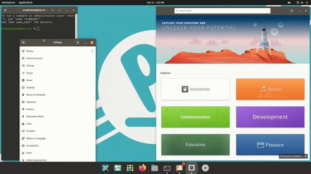Image resolution: width=311 pixels, height=174 pixels.
Task: Select Users in the Settings sidebar
Action: pos(57,153)
